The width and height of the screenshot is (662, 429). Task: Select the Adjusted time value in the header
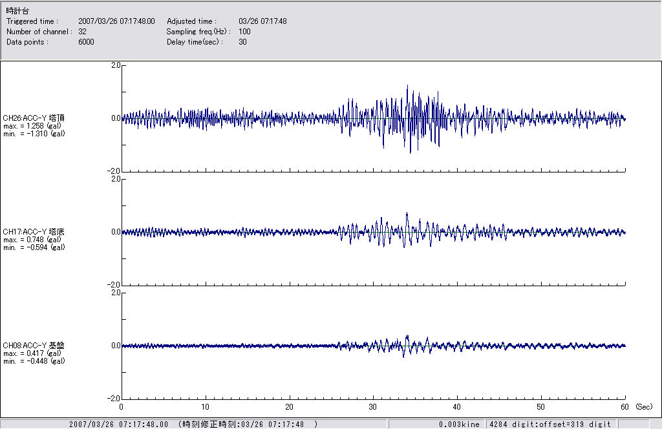(x=262, y=21)
